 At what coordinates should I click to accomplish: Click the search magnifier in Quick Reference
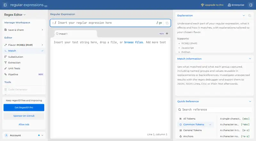tap(180, 110)
